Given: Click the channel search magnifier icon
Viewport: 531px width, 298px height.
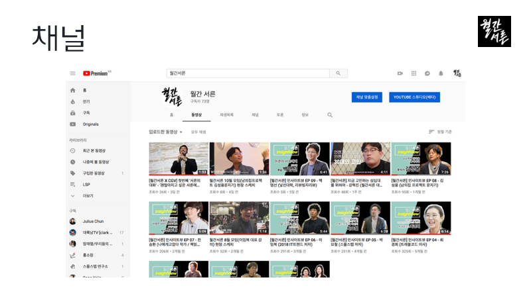Looking at the screenshot, I should pos(330,115).
